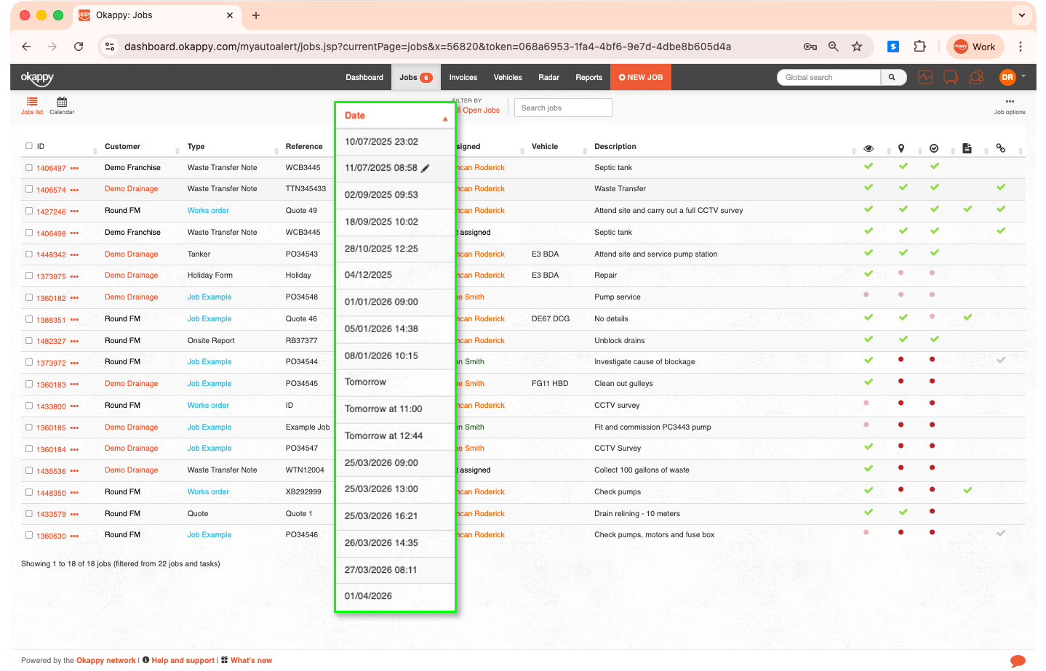Go to the Invoices menu item
Screen dimensions: 1046x671
pos(463,77)
